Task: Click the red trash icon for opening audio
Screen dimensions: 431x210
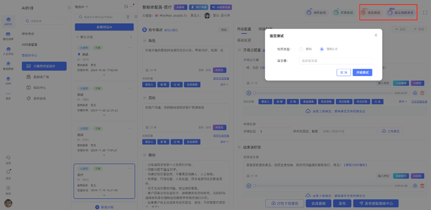Action: [422, 93]
